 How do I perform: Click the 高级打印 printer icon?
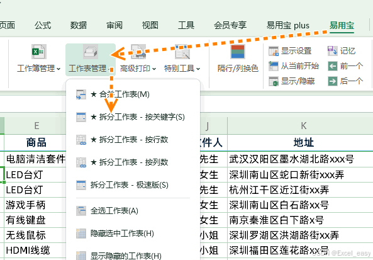point(138,52)
